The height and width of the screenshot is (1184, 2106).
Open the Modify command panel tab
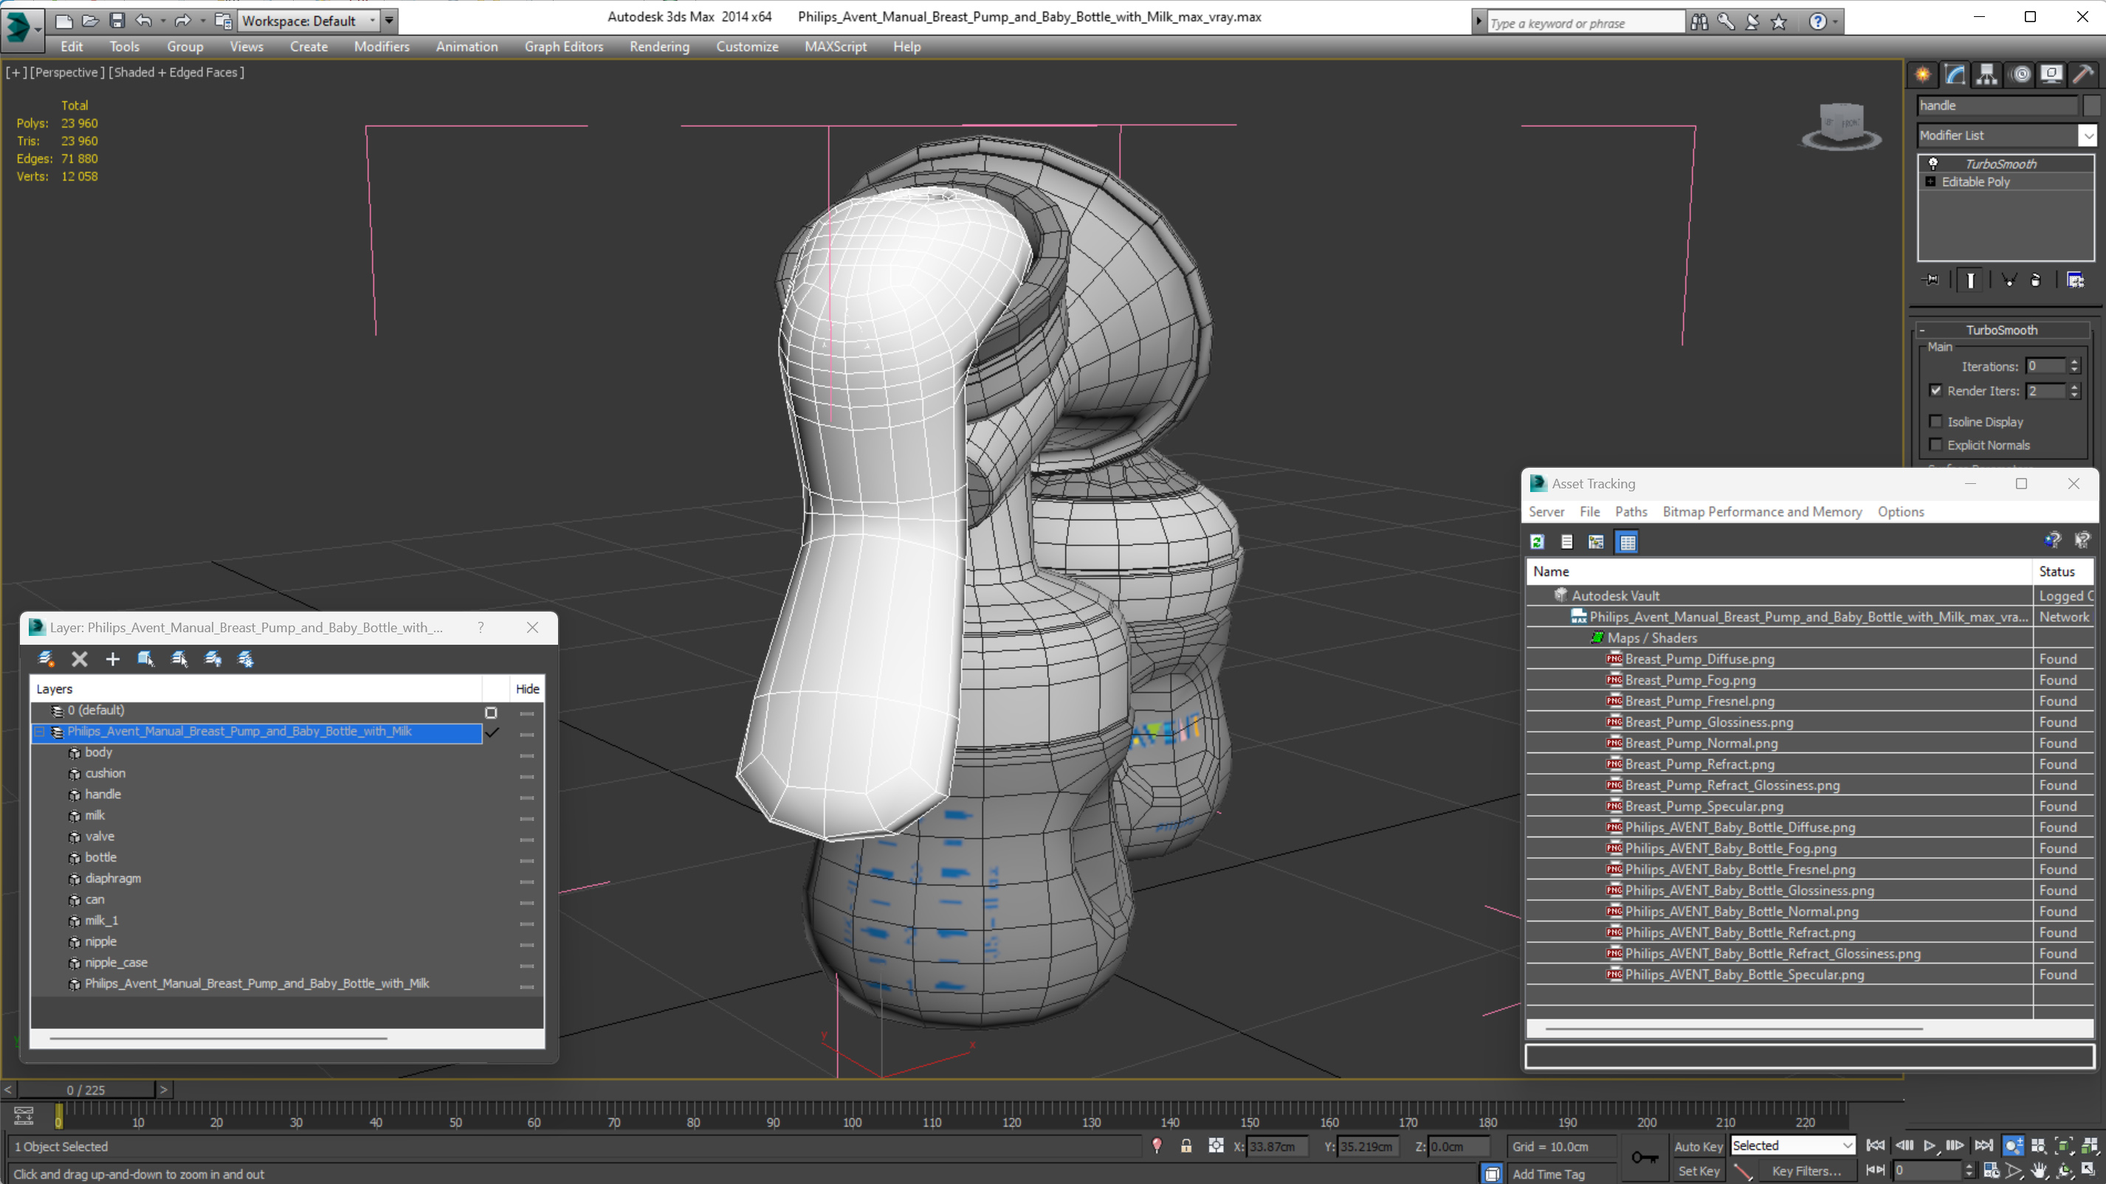point(1955,75)
